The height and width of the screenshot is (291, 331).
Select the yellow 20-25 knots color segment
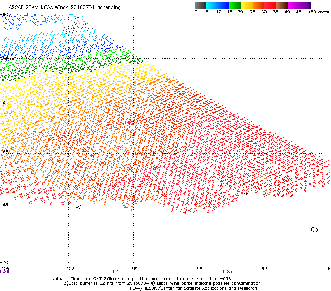[x=247, y=5]
